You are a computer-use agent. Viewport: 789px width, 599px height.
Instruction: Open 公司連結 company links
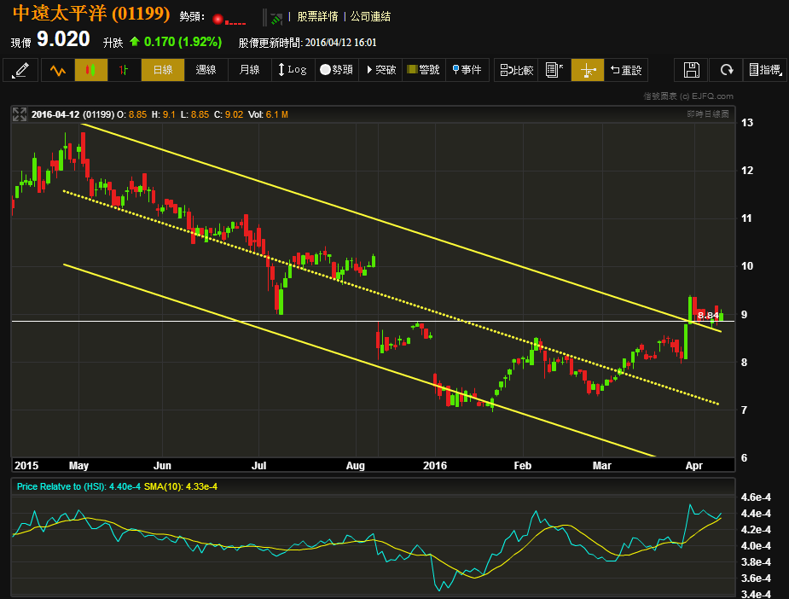pyautogui.click(x=370, y=16)
